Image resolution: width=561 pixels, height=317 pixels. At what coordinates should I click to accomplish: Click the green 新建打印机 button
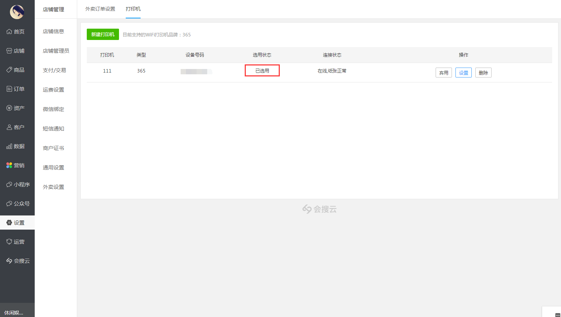(103, 34)
